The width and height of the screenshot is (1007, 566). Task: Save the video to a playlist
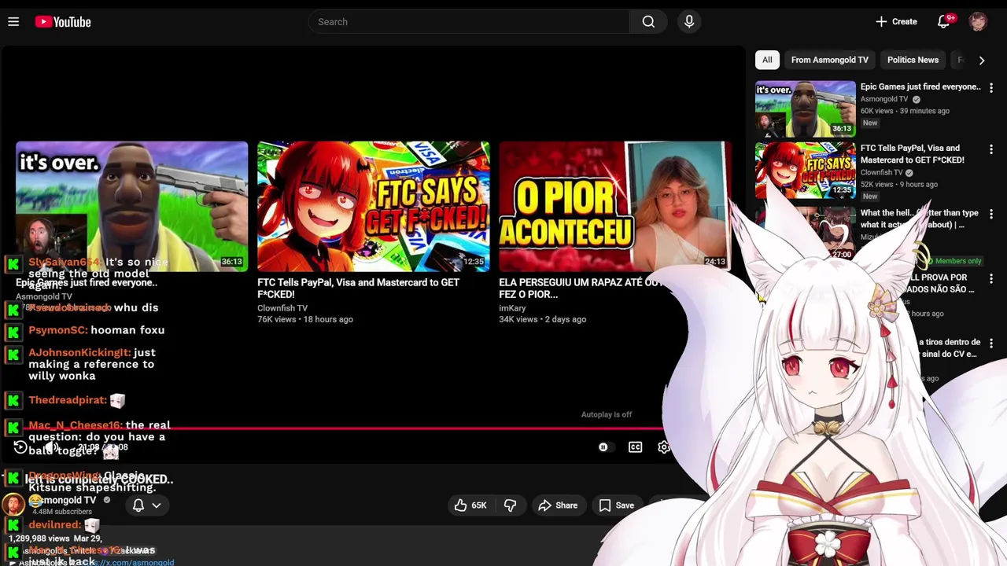[x=617, y=505]
